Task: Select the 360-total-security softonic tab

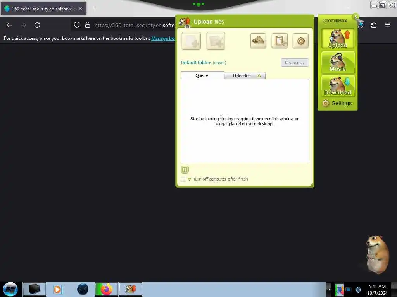Action: (x=43, y=9)
